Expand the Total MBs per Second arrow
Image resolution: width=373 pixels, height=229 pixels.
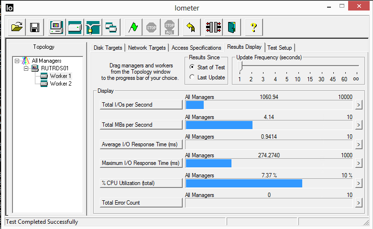pos(359,125)
